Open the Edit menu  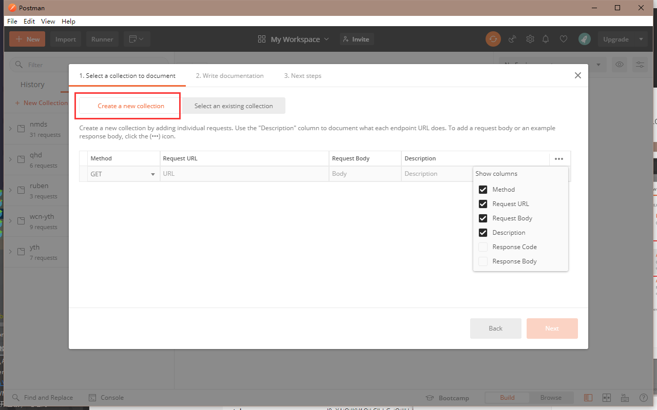(x=29, y=22)
